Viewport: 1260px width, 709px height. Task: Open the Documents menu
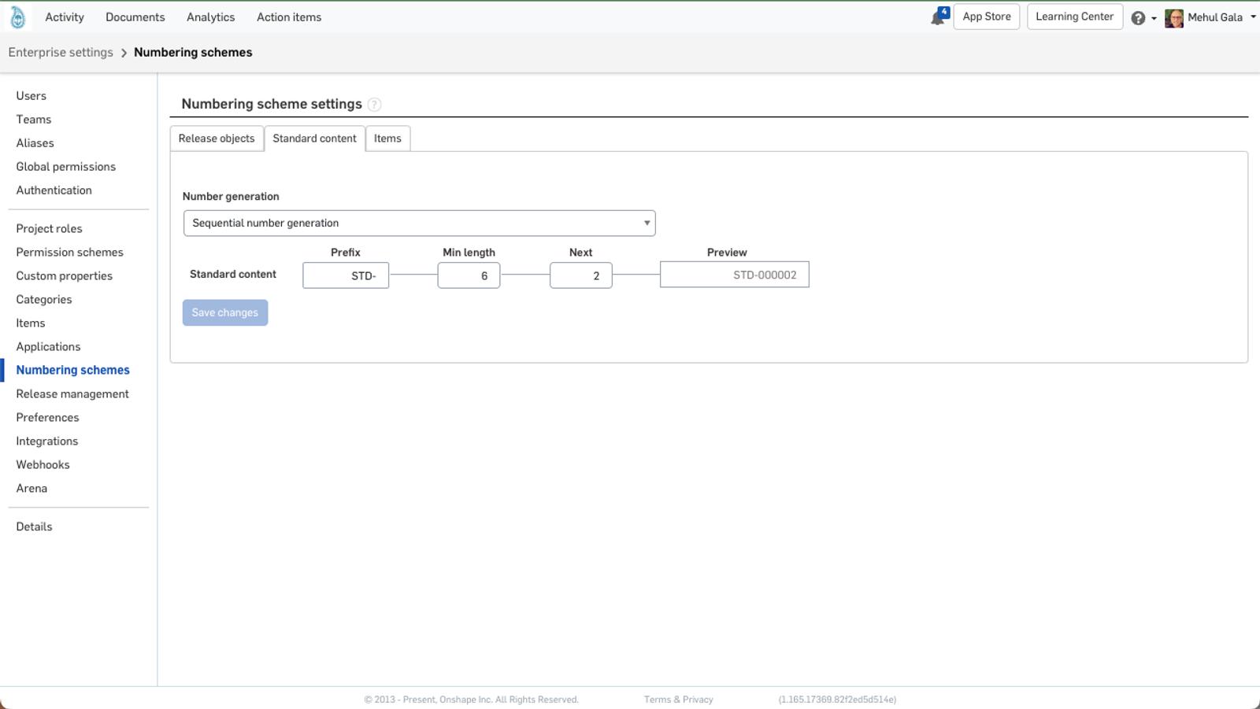tap(135, 17)
